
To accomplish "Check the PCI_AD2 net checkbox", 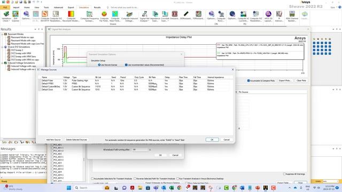I will pyautogui.click(x=52, y=154).
